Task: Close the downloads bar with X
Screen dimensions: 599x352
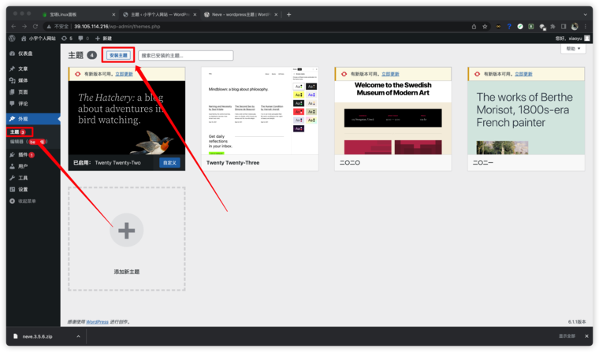Action: 586,336
